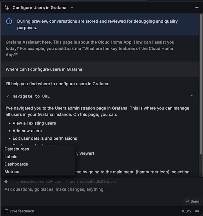
Task: Start a new conversation with plus icon
Action: click(197, 8)
